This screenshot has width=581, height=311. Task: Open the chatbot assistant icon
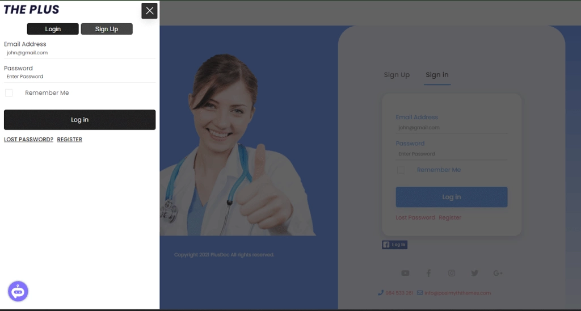coord(18,291)
